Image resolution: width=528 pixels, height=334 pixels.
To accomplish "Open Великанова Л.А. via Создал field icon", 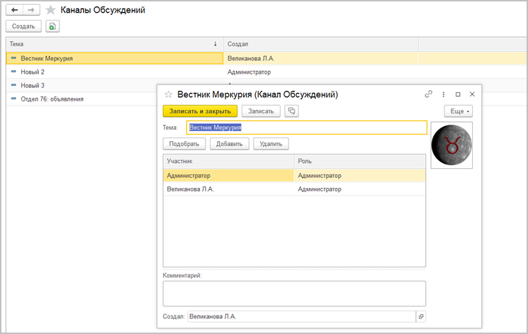I will coord(421,316).
